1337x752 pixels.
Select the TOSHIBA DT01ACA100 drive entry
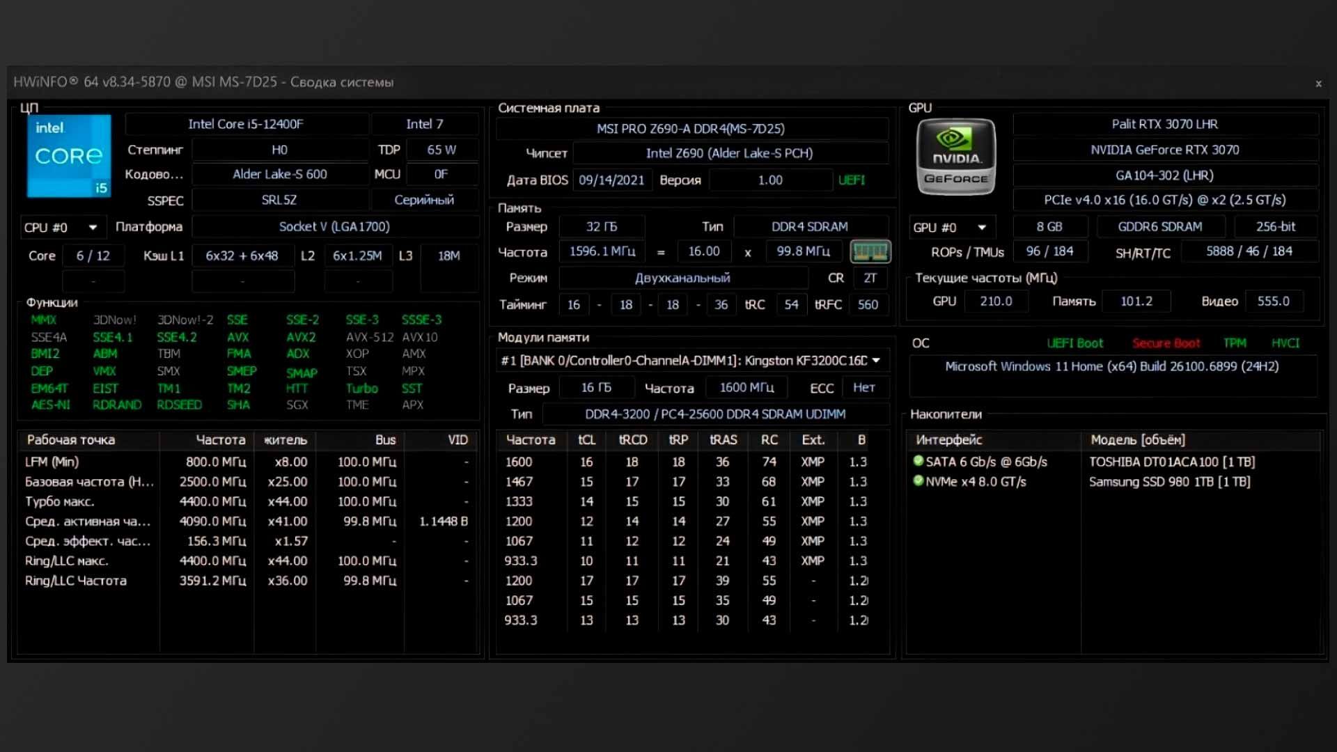(1171, 462)
